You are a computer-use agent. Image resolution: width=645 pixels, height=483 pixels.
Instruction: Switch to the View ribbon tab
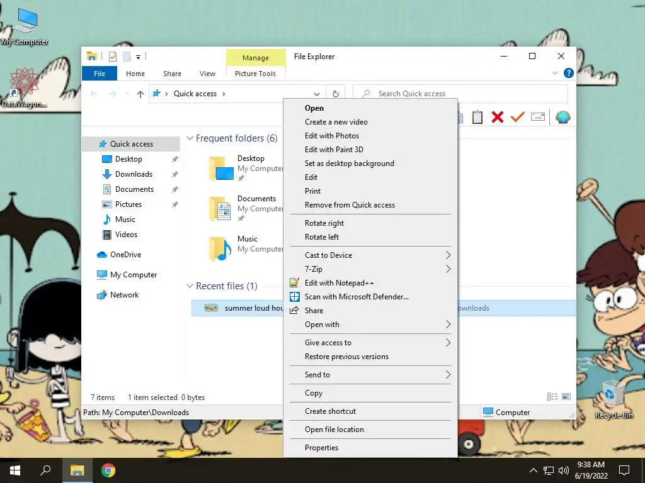point(207,74)
